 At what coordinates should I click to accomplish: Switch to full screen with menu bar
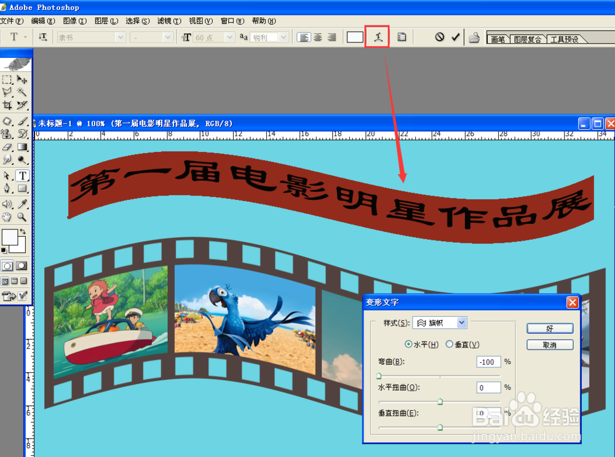pos(15,281)
